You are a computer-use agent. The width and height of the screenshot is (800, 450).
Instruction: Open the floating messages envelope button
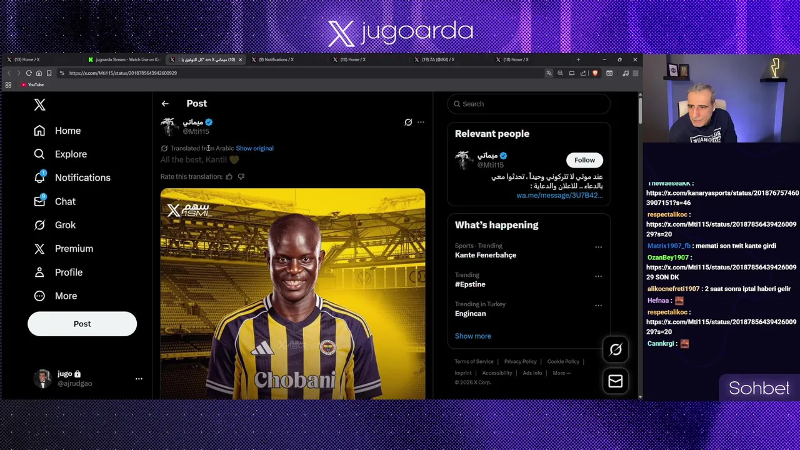pyautogui.click(x=616, y=381)
